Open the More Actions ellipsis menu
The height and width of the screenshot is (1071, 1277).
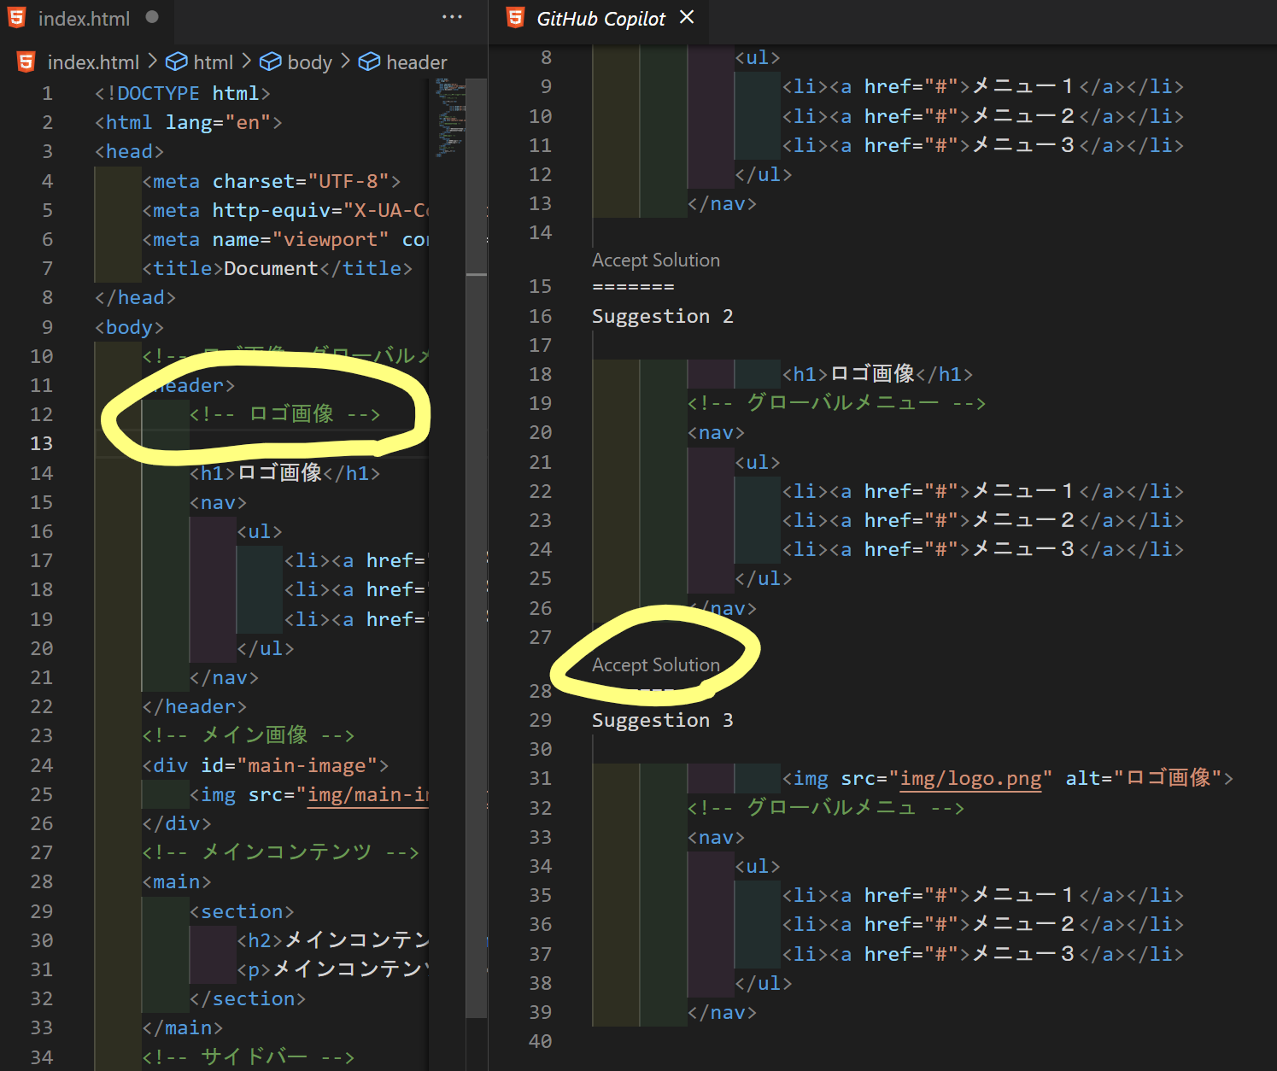point(452,16)
